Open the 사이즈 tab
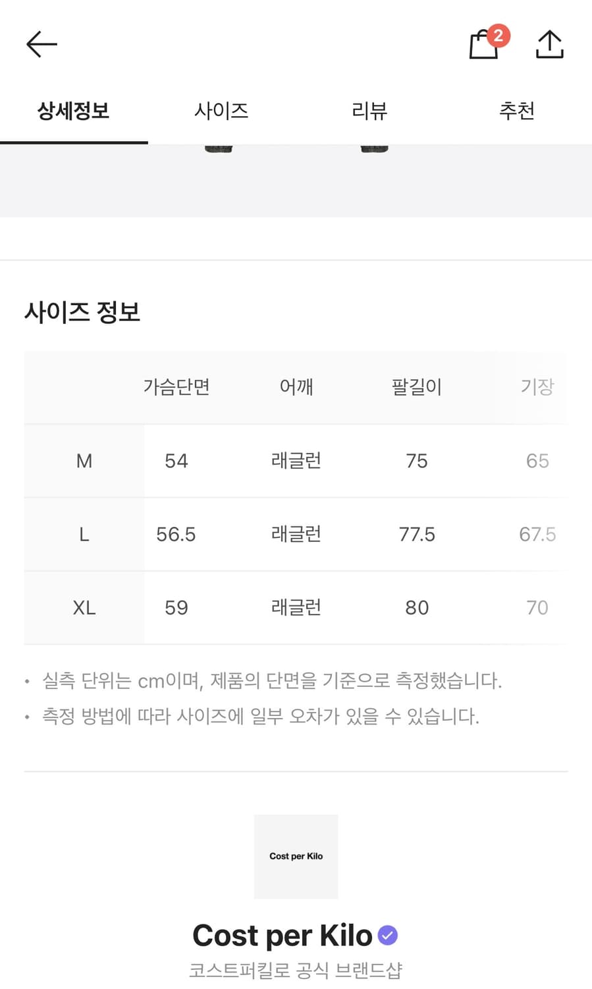The height and width of the screenshot is (989, 592). point(221,110)
